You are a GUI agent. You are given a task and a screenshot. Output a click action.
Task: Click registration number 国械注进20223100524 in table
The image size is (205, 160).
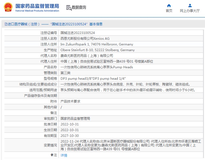[78, 33]
